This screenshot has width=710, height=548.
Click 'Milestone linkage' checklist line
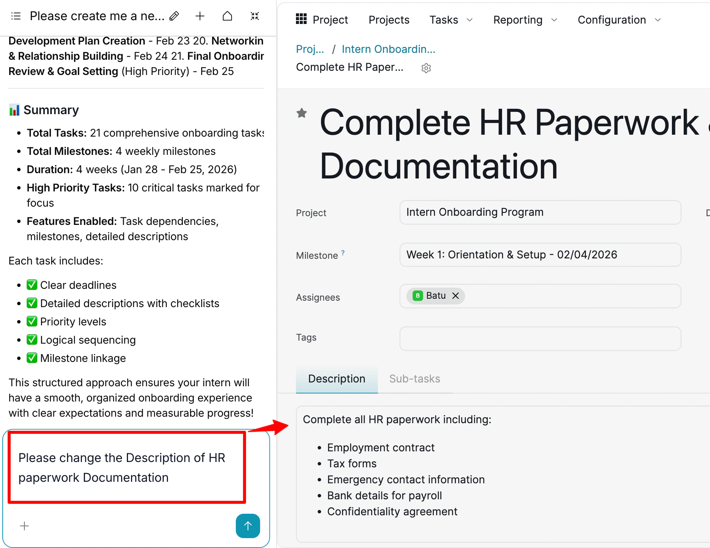76,358
